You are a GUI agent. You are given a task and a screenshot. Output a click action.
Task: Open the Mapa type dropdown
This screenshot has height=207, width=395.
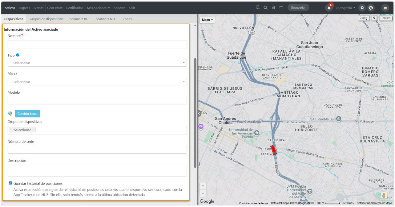click(x=208, y=20)
